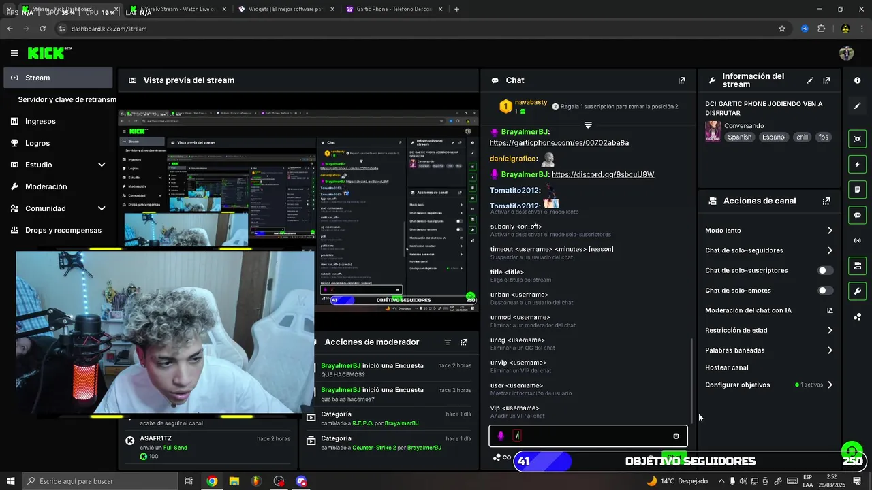This screenshot has height=490, width=872.
Task: Open Palabras baneadas settings
Action: [769, 350]
